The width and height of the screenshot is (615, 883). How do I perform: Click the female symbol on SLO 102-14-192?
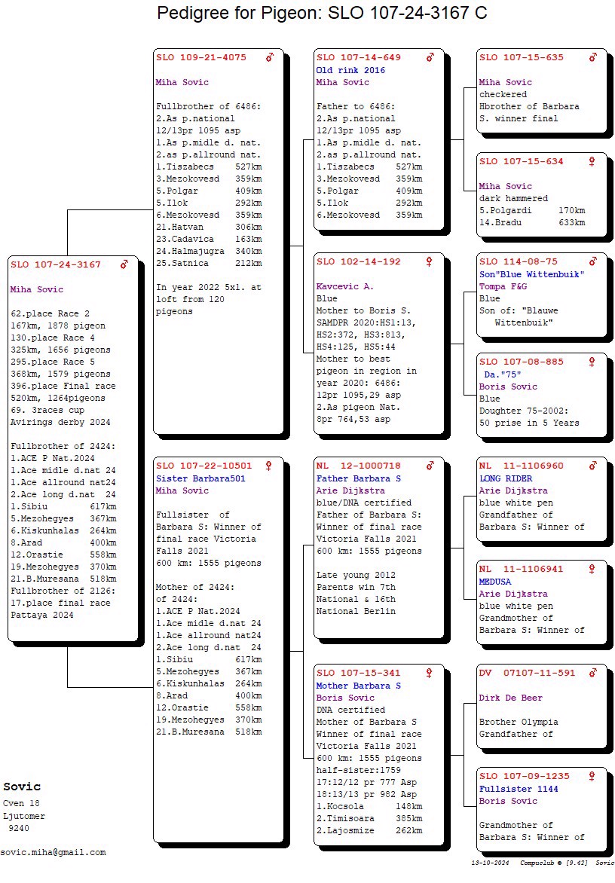coord(430,261)
